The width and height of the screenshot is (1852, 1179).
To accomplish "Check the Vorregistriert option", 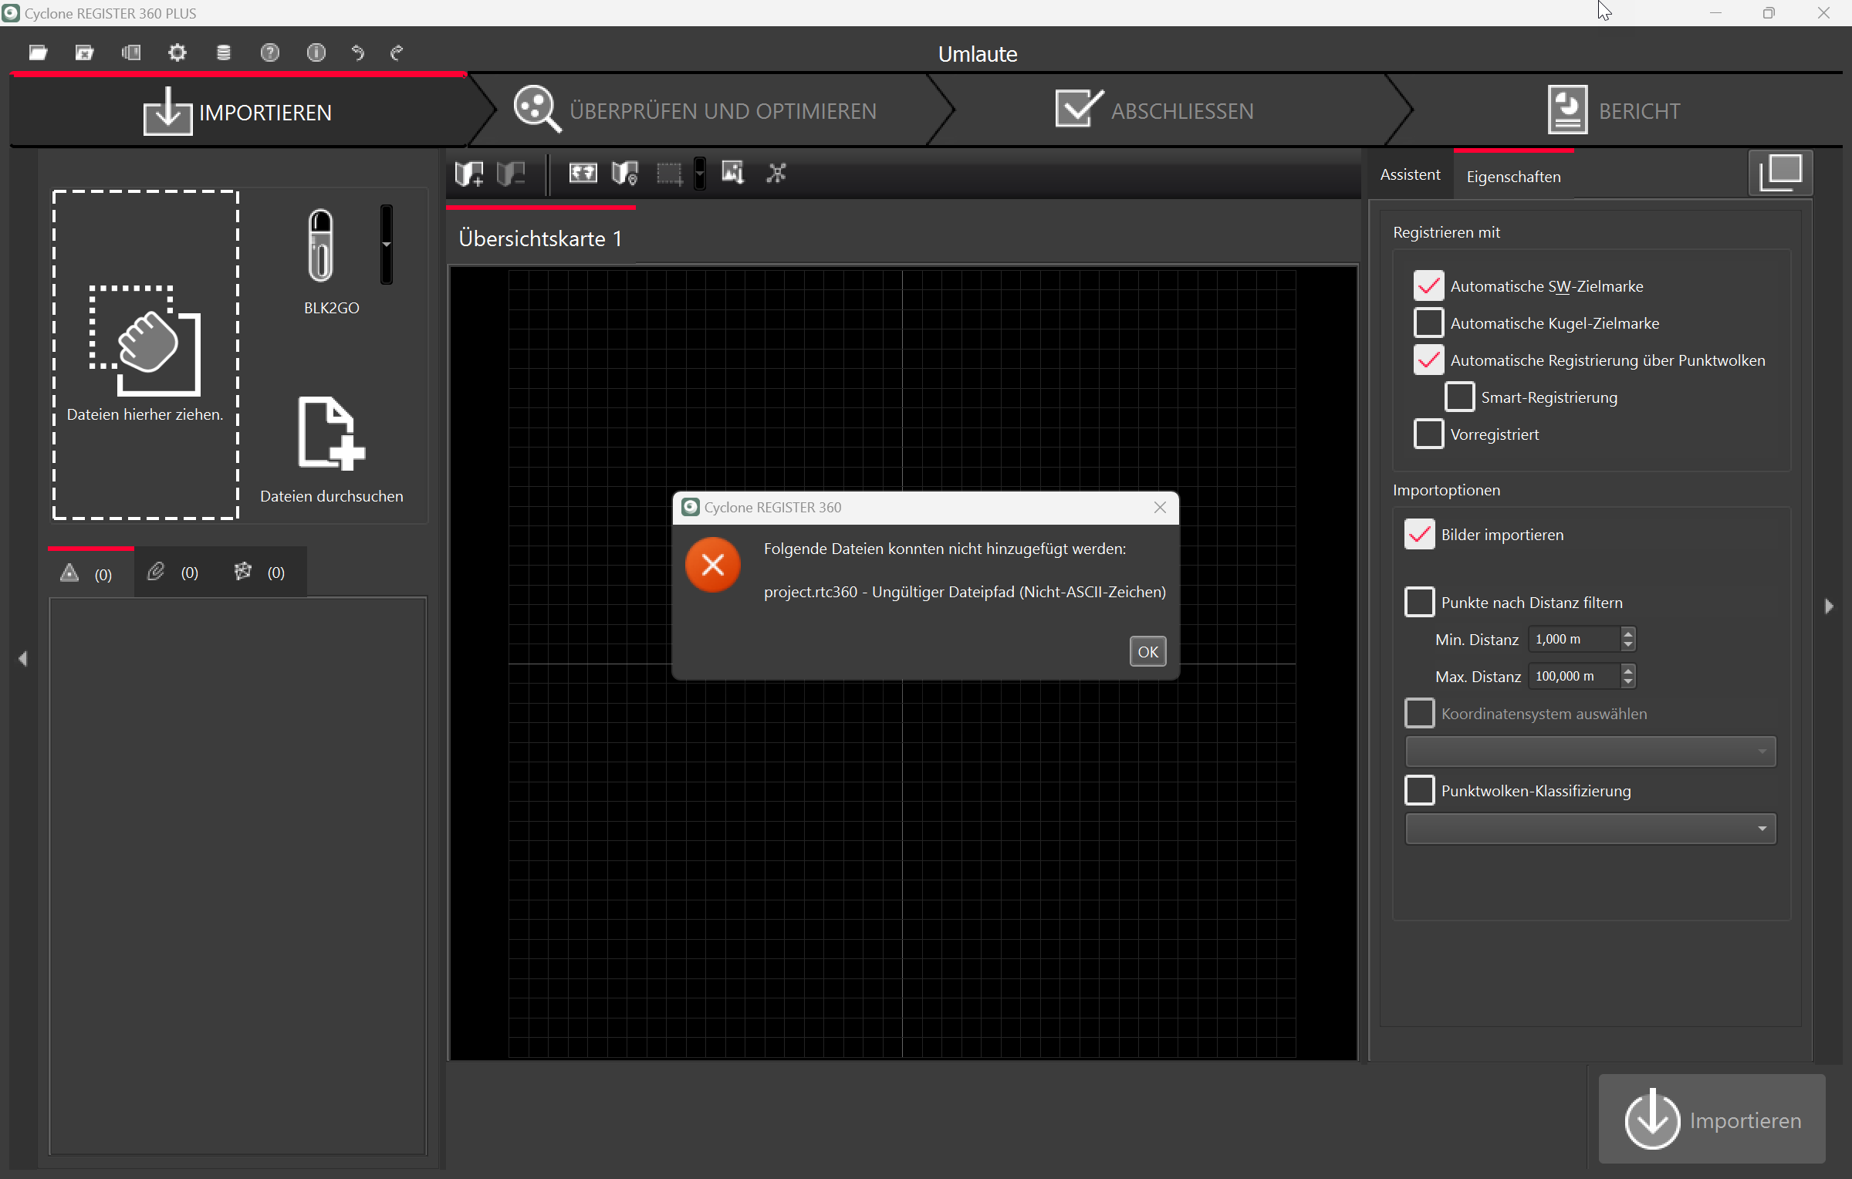I will pyautogui.click(x=1428, y=434).
